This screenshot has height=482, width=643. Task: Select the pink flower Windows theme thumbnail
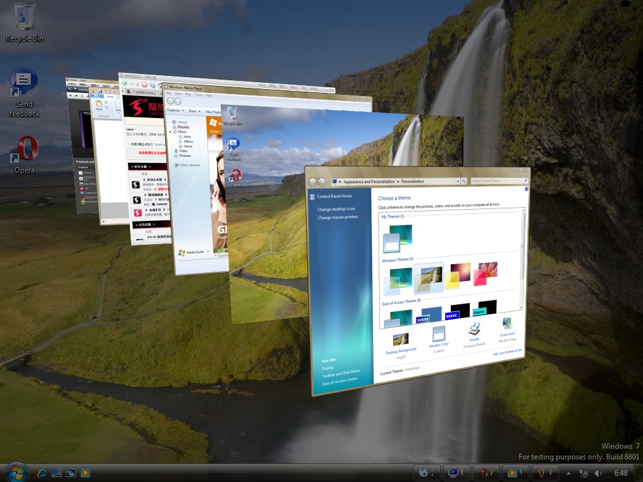click(x=485, y=274)
